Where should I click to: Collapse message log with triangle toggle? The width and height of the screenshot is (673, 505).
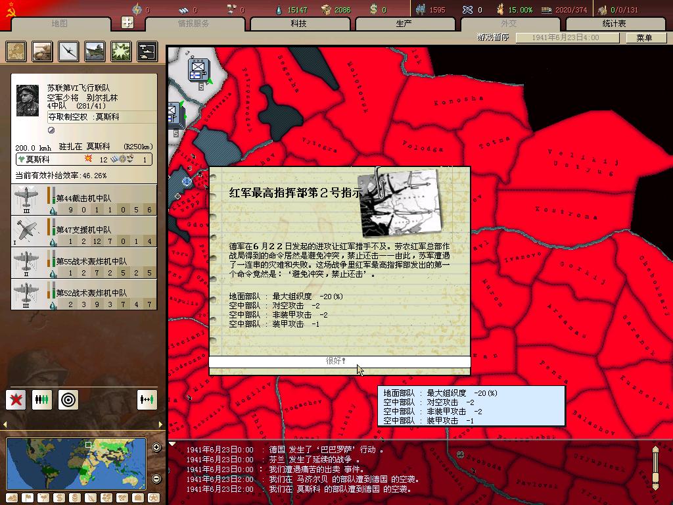172,444
